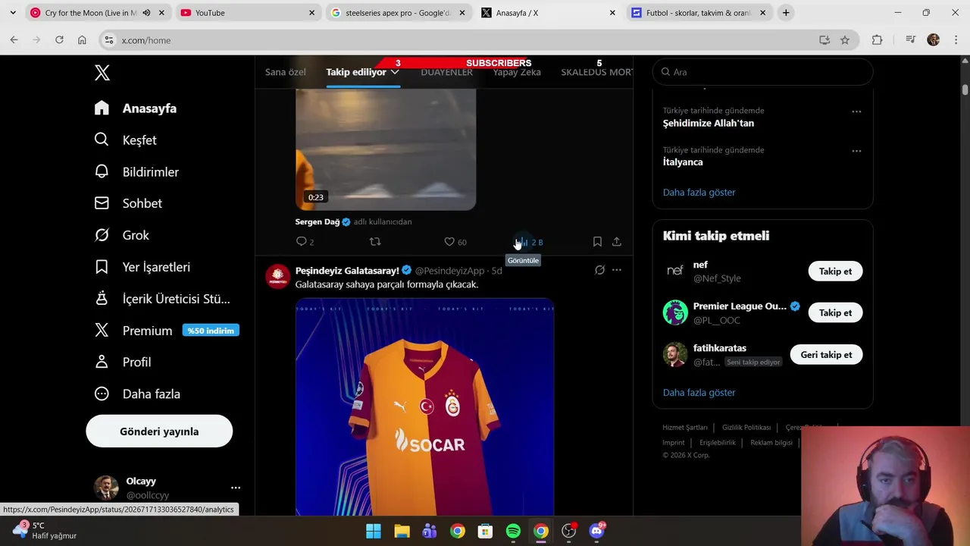This screenshot has height=546, width=970.
Task: Mute the Cry for the Moon tab audio
Action: pos(146,13)
